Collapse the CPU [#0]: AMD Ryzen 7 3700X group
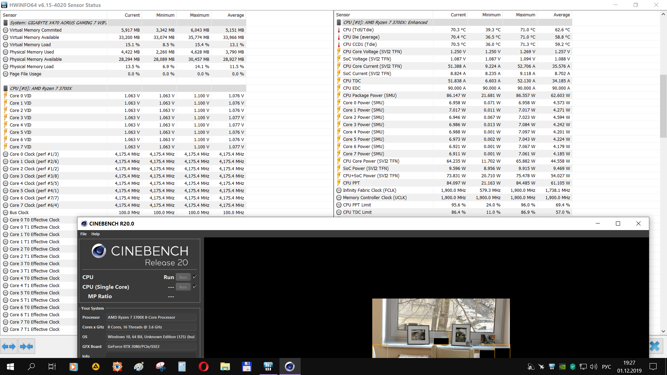667x375 pixels. (6, 88)
